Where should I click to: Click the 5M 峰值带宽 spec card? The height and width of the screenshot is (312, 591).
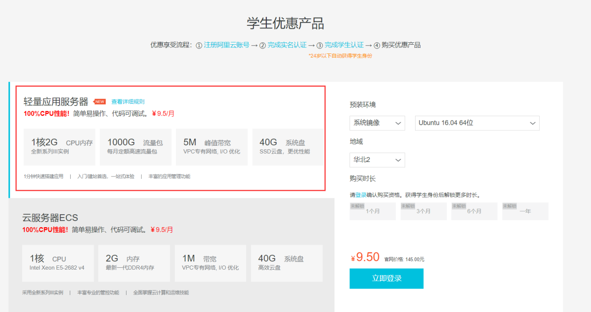211,147
